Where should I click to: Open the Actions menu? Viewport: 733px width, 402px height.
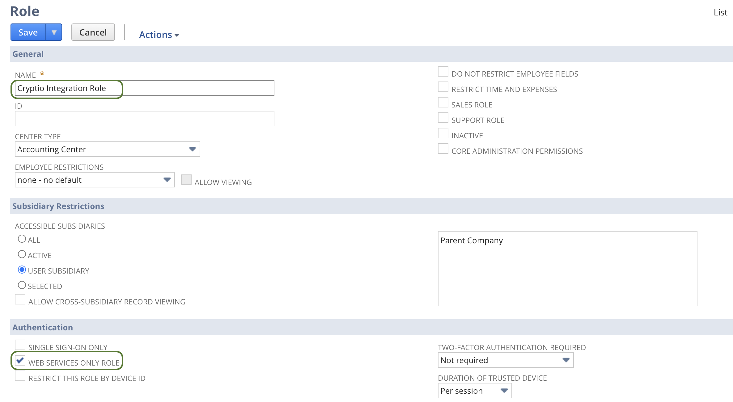[x=159, y=35]
